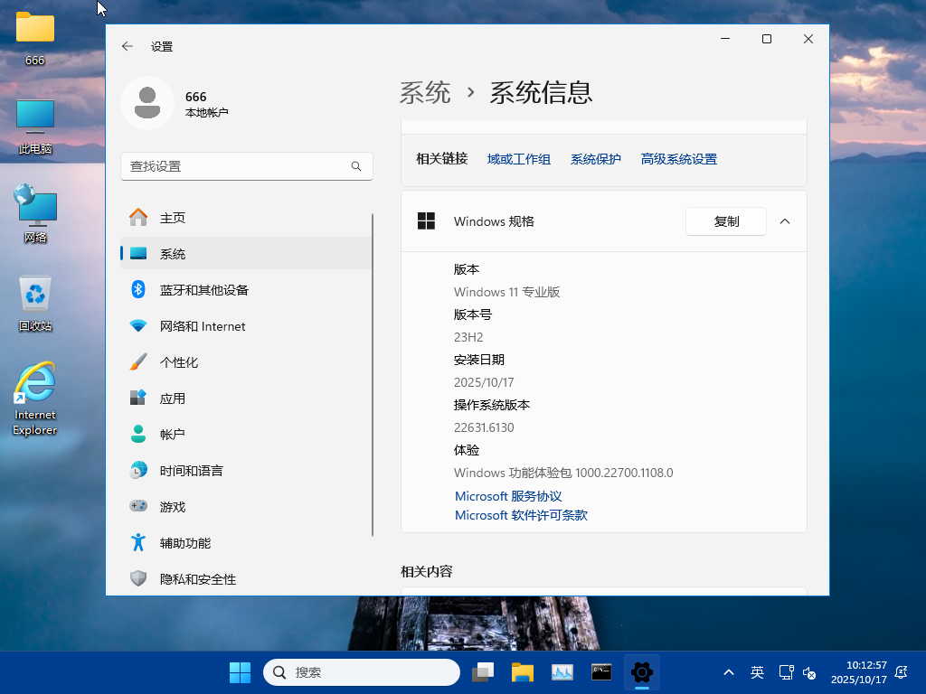Show hidden icons in system tray
Image resolution: width=926 pixels, height=694 pixels.
click(x=728, y=672)
